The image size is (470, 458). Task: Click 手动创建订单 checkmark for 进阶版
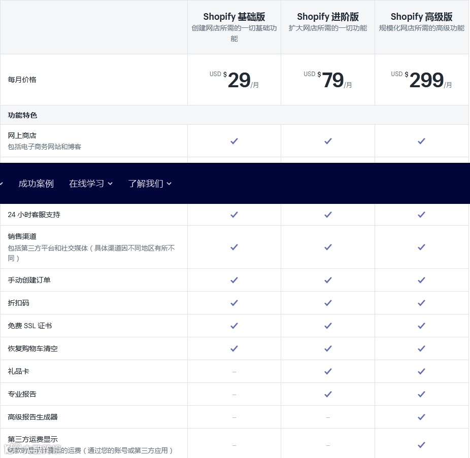(x=328, y=280)
